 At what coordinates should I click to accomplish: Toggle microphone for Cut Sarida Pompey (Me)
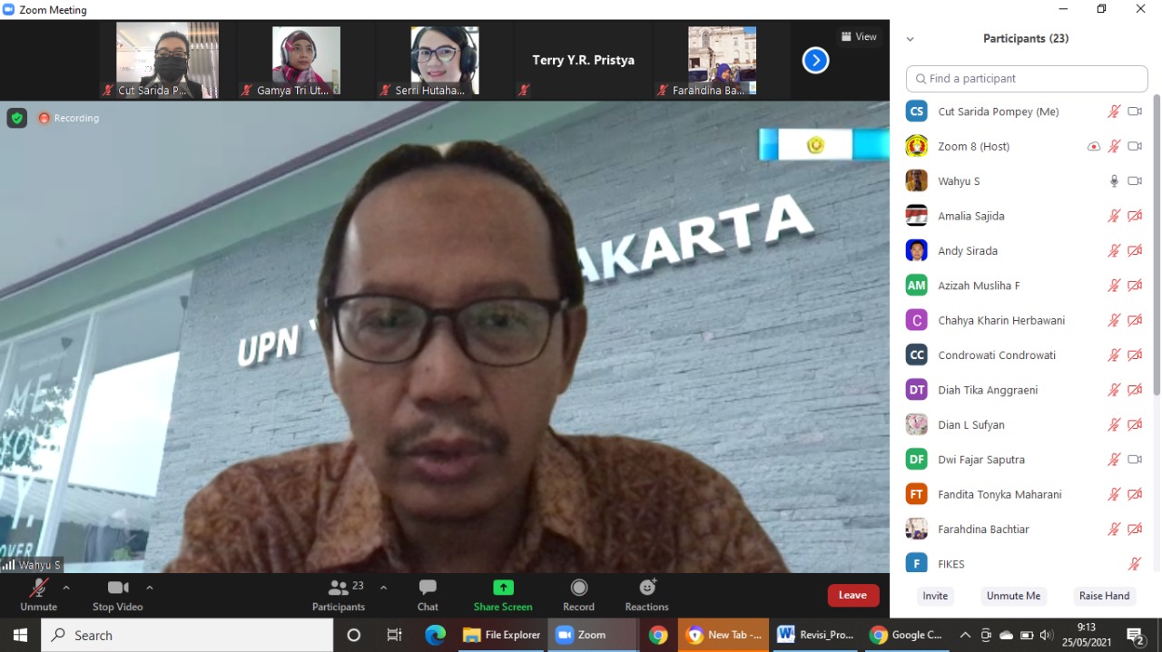click(x=1114, y=112)
